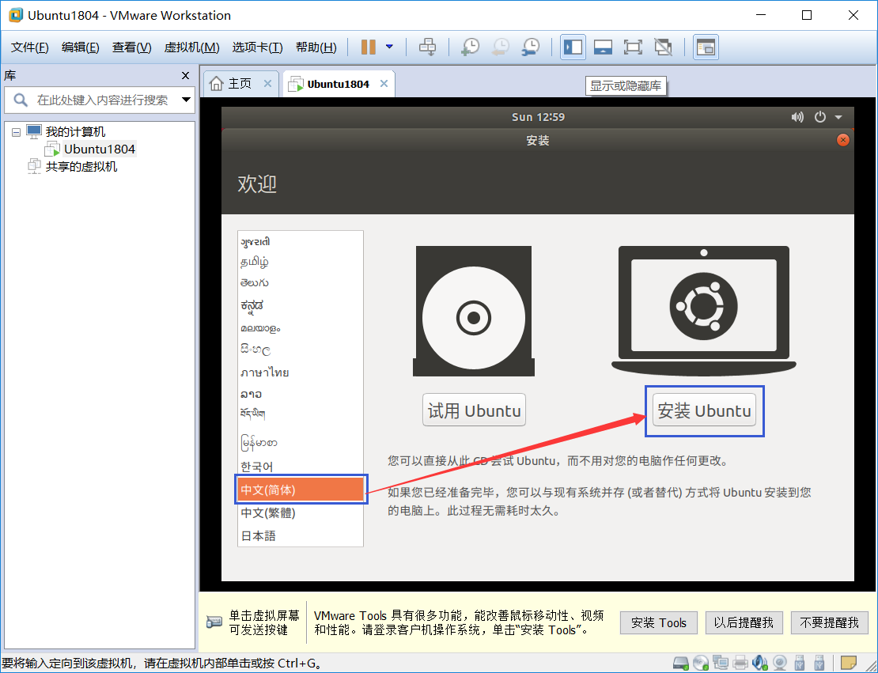Switch to Unity mode
Viewport: 878px width, 673px height.
point(663,47)
